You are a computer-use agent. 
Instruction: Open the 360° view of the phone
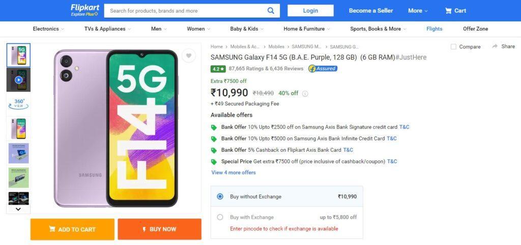tap(19, 104)
